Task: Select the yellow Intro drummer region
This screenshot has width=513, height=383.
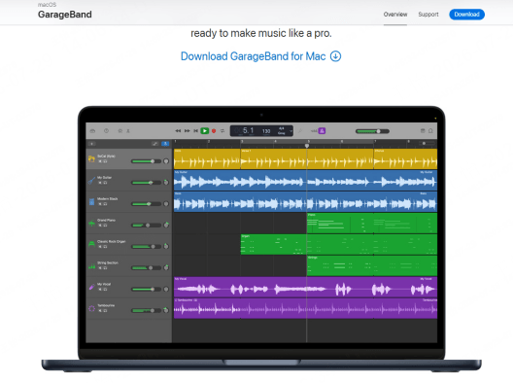Action: [x=207, y=159]
